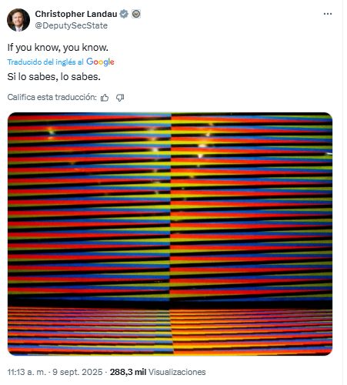This screenshot has width=347, height=385.
Task: Click the 288,3 mil view count
Action: (x=128, y=372)
